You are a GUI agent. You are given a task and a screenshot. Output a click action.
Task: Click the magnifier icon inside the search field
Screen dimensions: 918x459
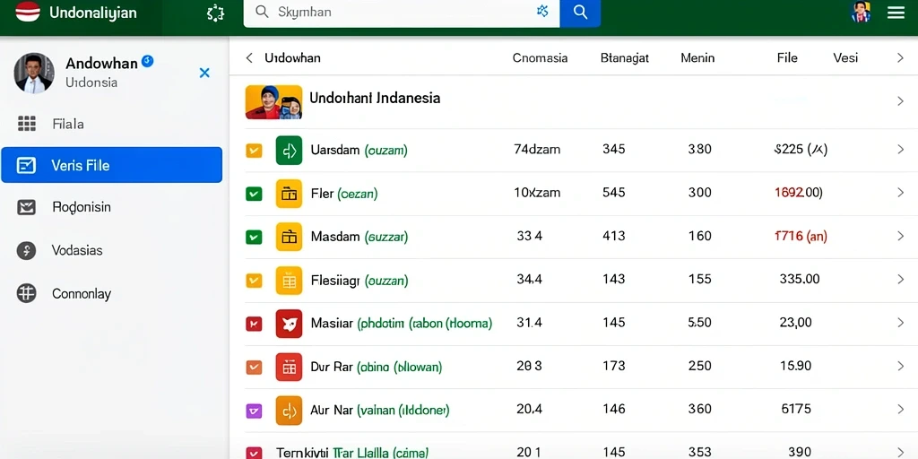click(x=263, y=12)
